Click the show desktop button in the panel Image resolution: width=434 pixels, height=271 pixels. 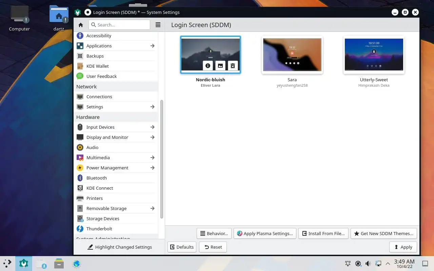(x=425, y=264)
